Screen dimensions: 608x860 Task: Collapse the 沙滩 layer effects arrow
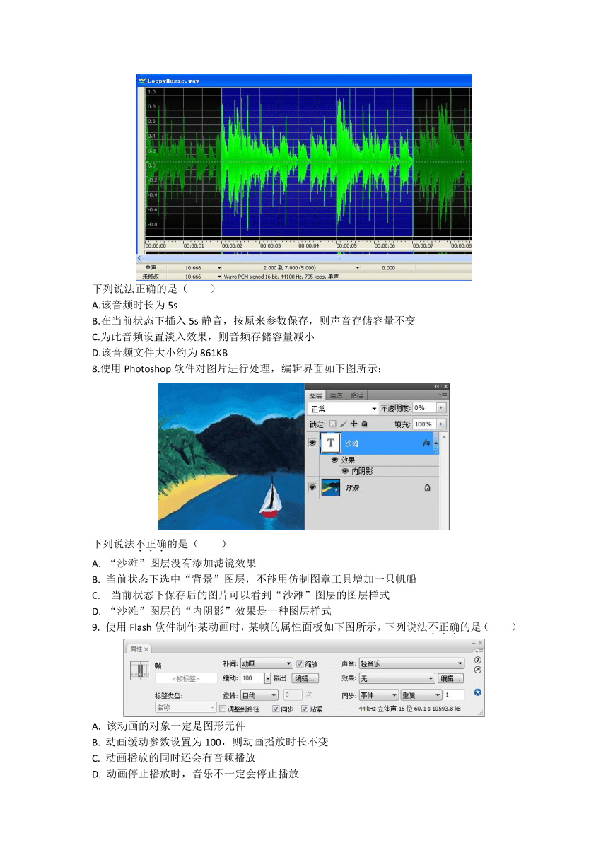[435, 443]
